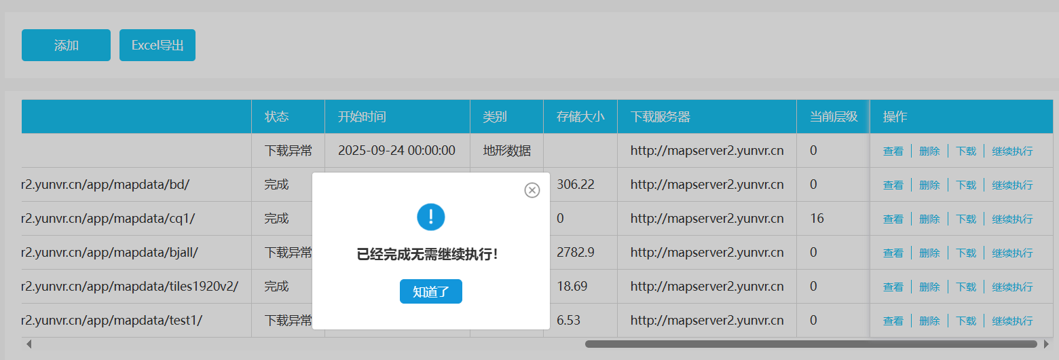The height and width of the screenshot is (360, 1059).
Task: Click 删除 for the bd mapdata row
Action: pyautogui.click(x=929, y=185)
